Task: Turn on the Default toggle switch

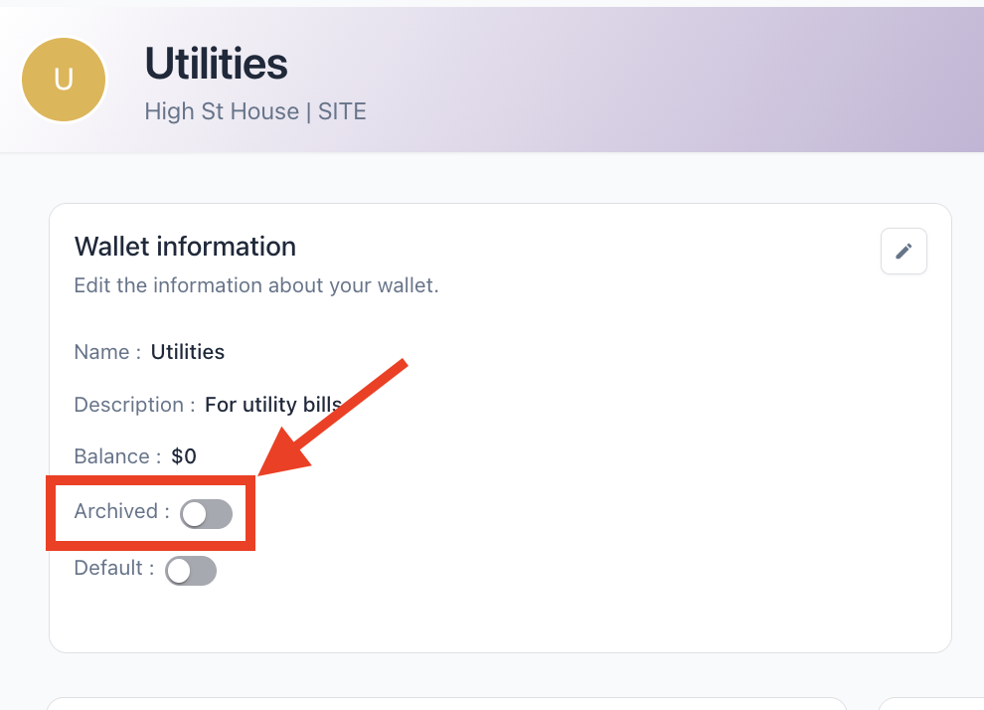Action: [190, 570]
